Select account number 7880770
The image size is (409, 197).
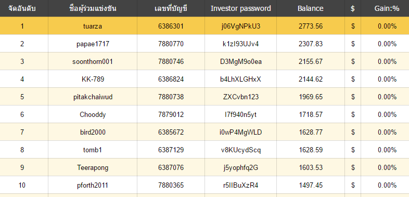click(x=171, y=44)
